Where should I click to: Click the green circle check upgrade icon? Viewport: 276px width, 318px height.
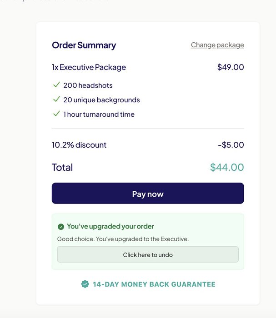point(61,227)
